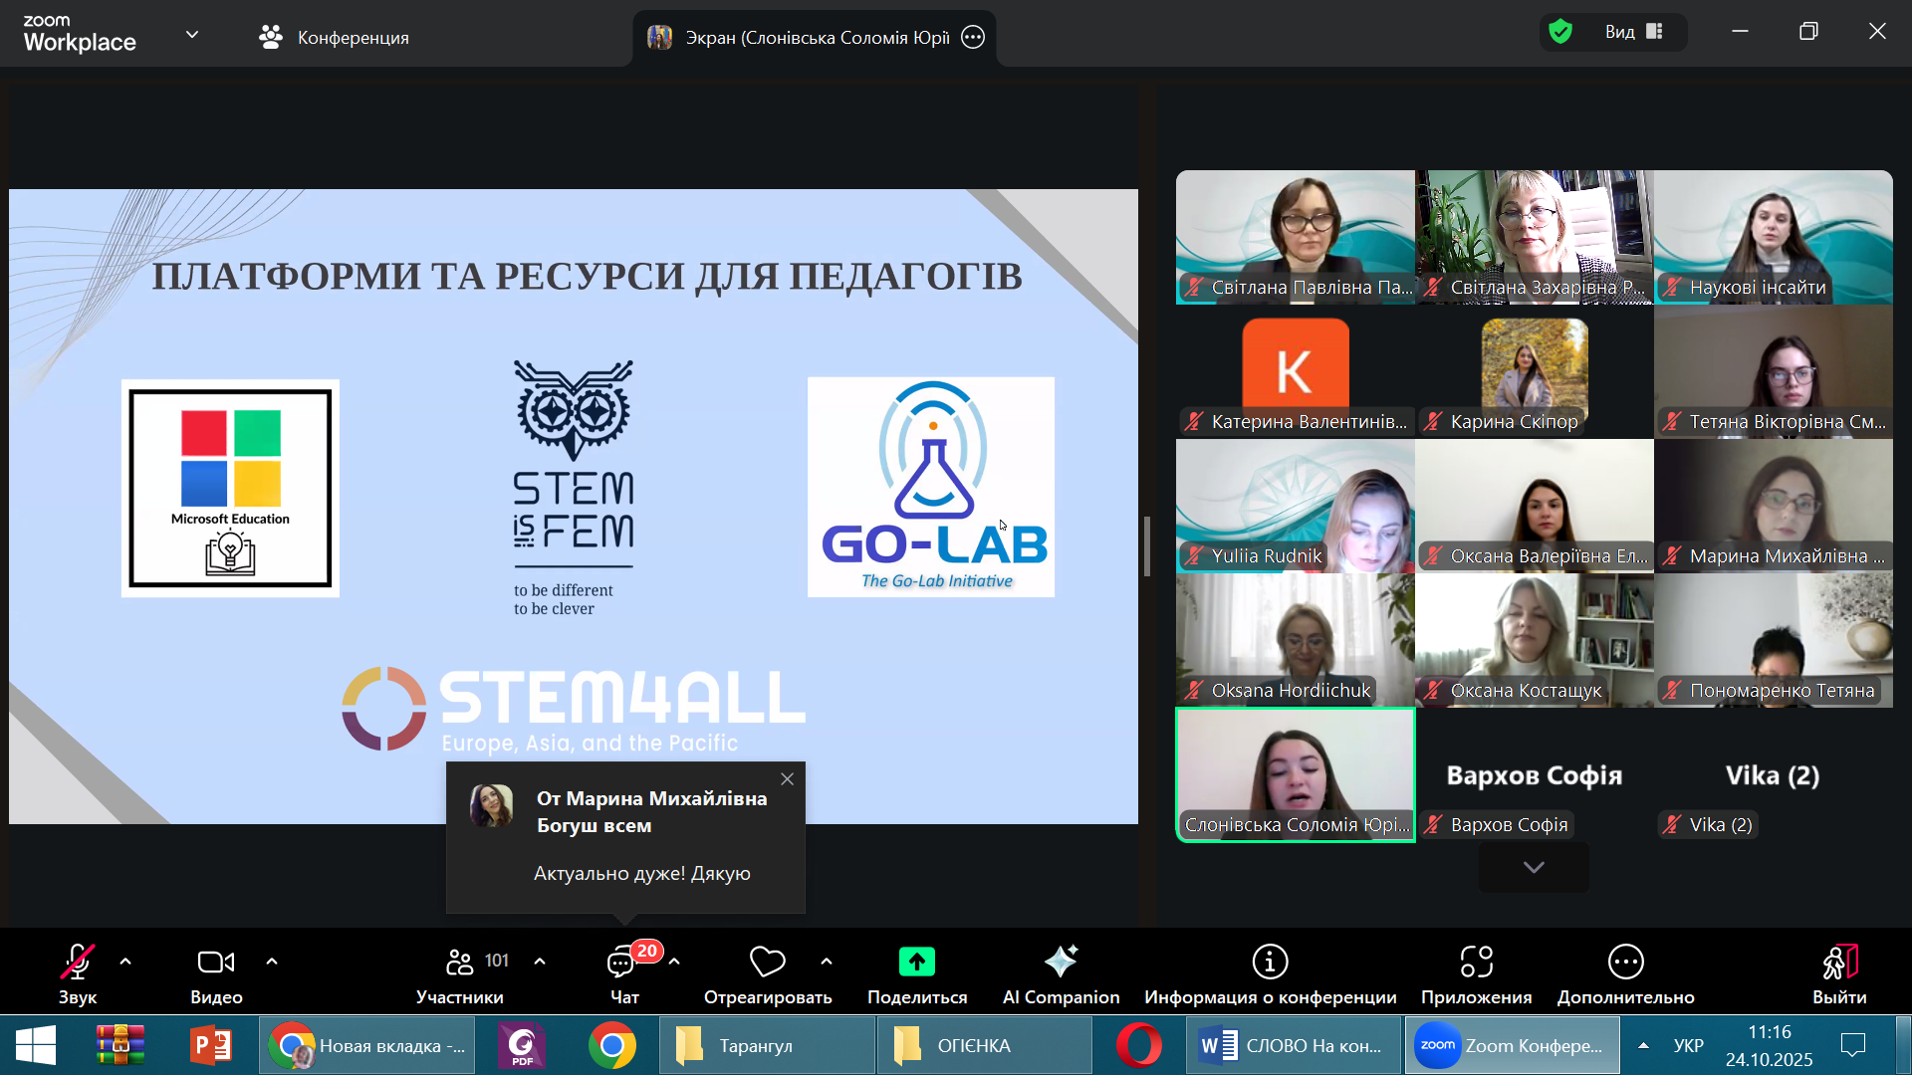Expand chat options arrow

point(674,962)
